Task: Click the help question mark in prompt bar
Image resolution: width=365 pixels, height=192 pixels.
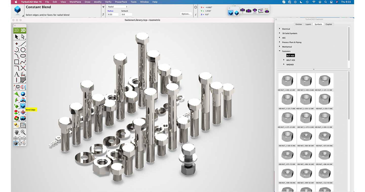Action: (x=103, y=15)
